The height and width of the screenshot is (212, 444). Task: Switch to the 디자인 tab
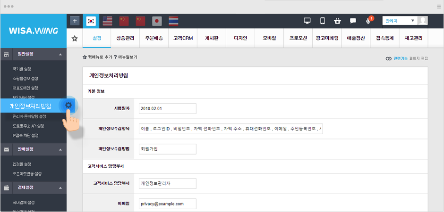point(240,38)
